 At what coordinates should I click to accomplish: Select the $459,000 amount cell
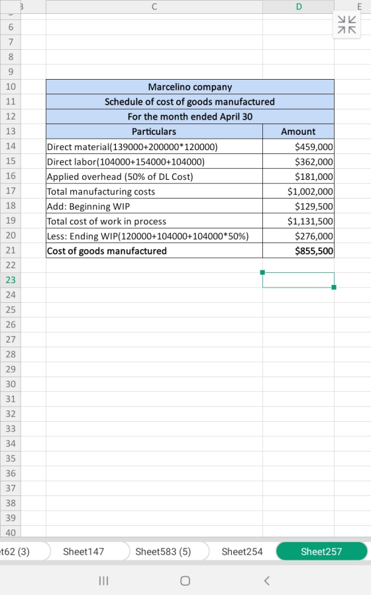298,147
